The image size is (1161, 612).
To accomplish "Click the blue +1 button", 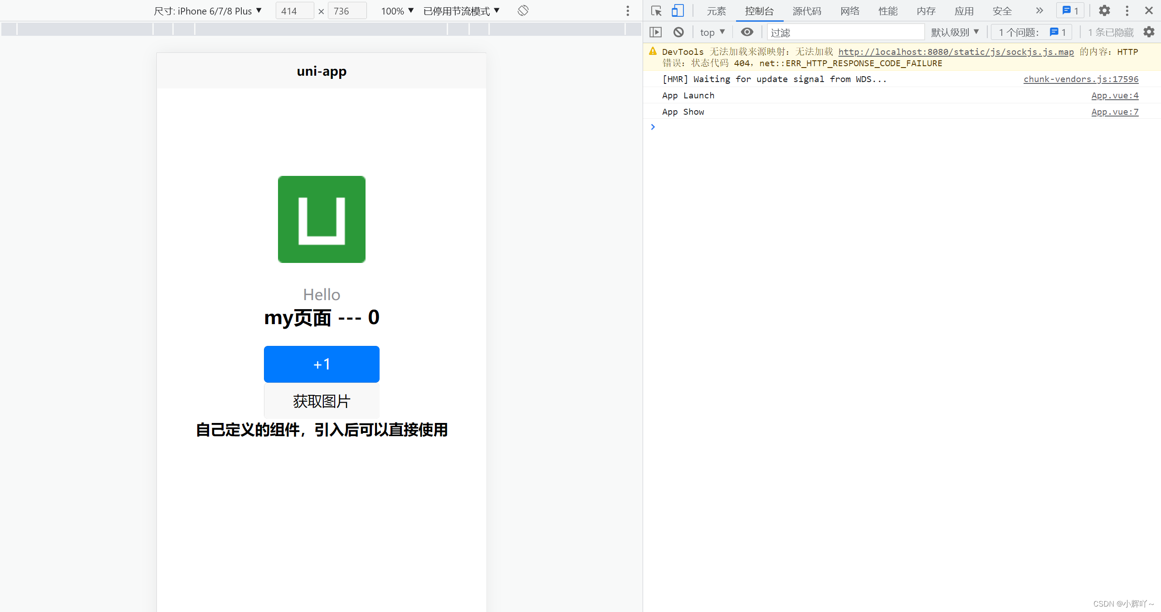I will (322, 364).
